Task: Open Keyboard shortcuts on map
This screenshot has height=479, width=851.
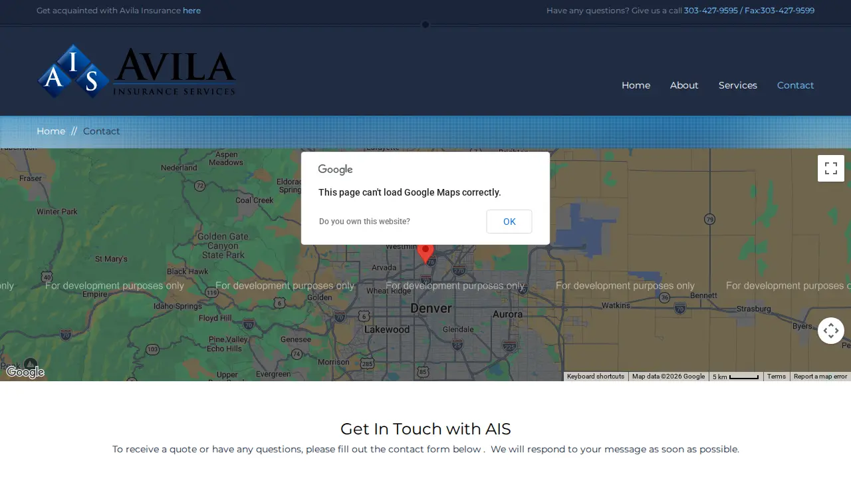Action: (x=596, y=377)
